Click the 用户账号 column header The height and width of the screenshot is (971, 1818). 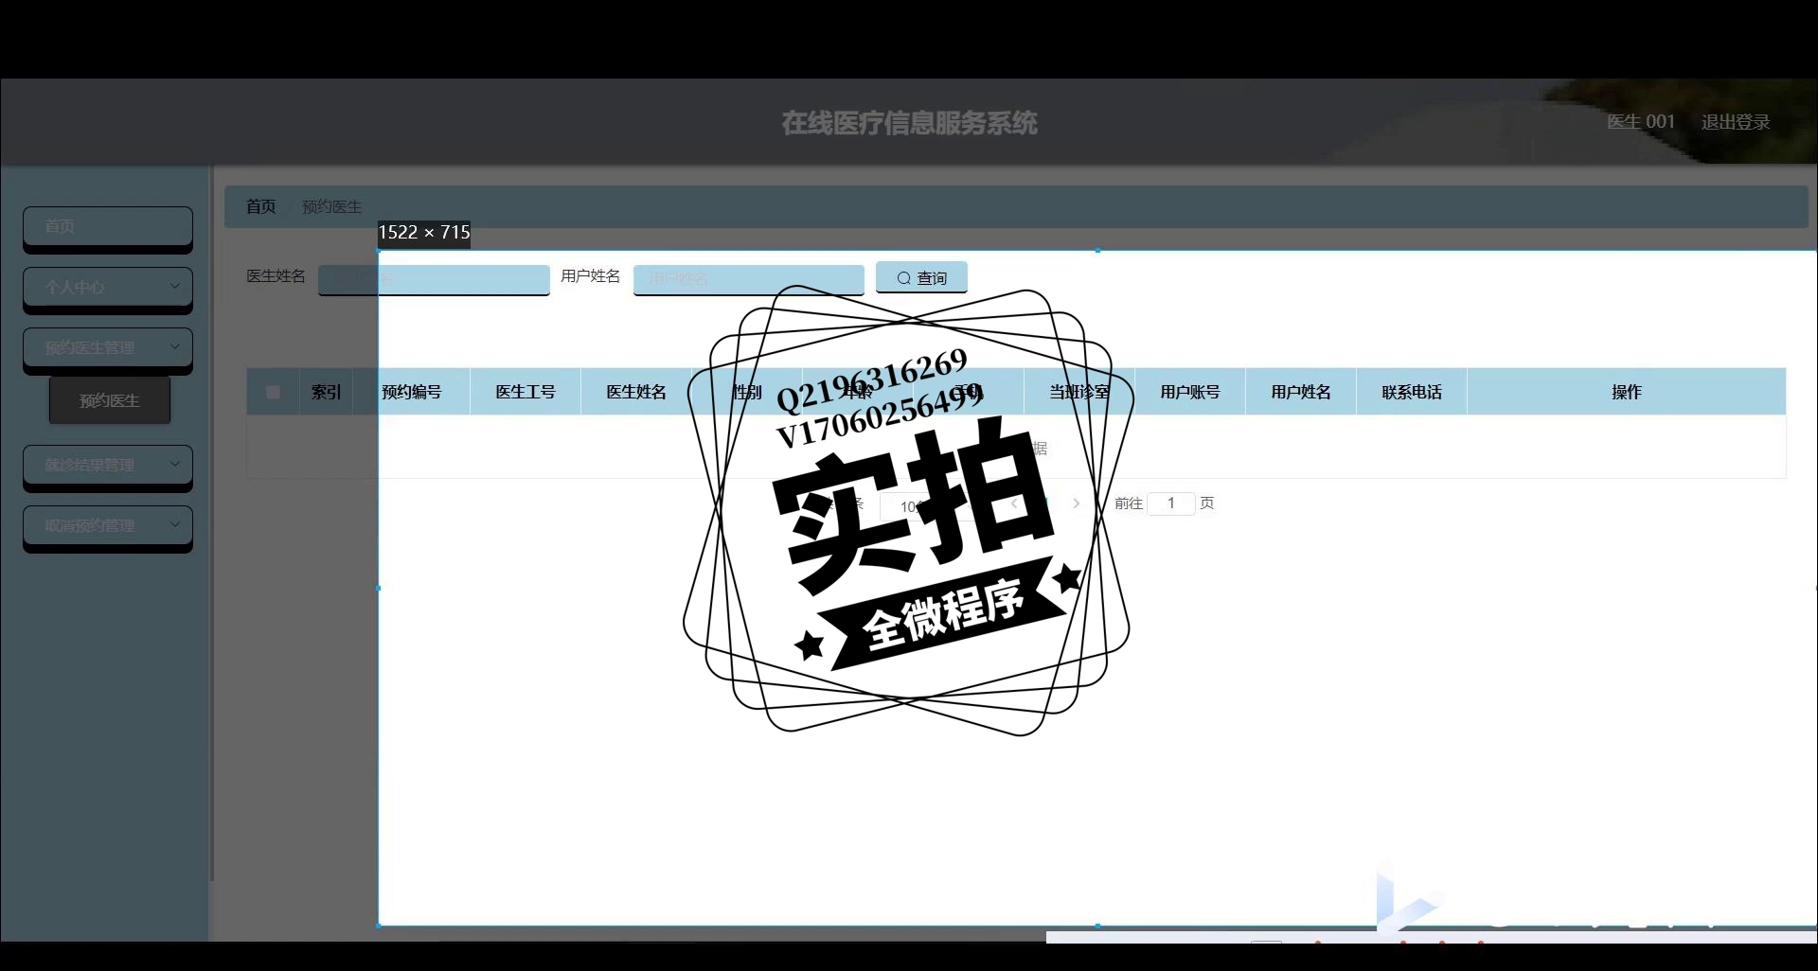click(1190, 392)
